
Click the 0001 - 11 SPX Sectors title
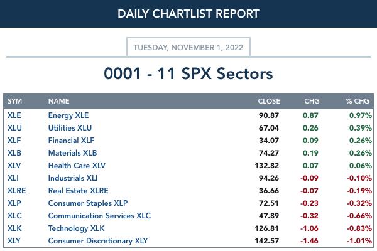tap(188, 73)
